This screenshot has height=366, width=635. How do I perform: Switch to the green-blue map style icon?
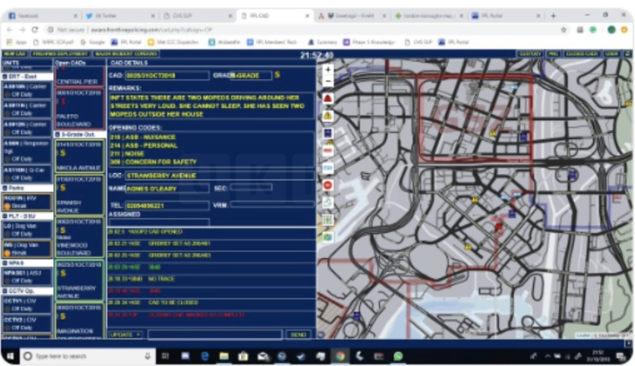[x=327, y=237]
